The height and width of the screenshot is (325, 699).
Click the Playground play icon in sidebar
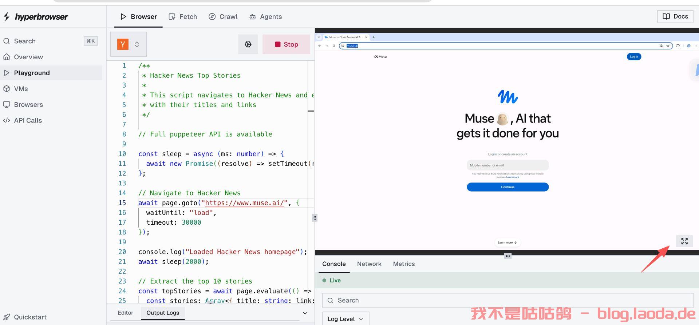[x=7, y=73]
